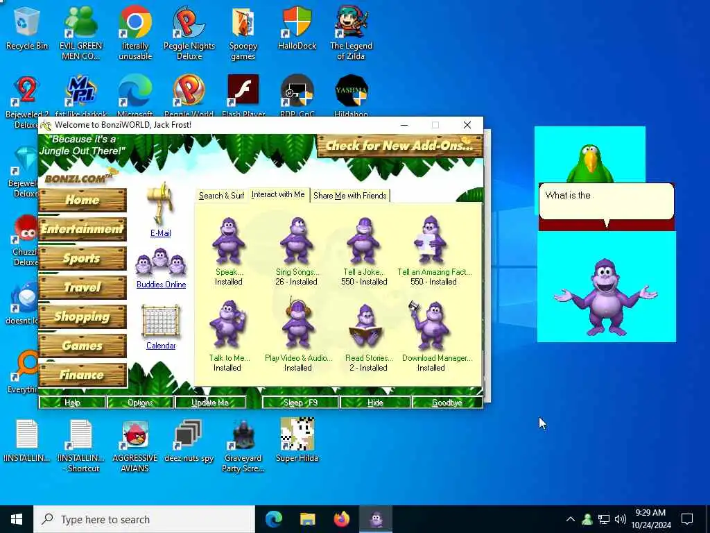
Task: Click the Sleep - F9 button
Action: pyautogui.click(x=300, y=403)
